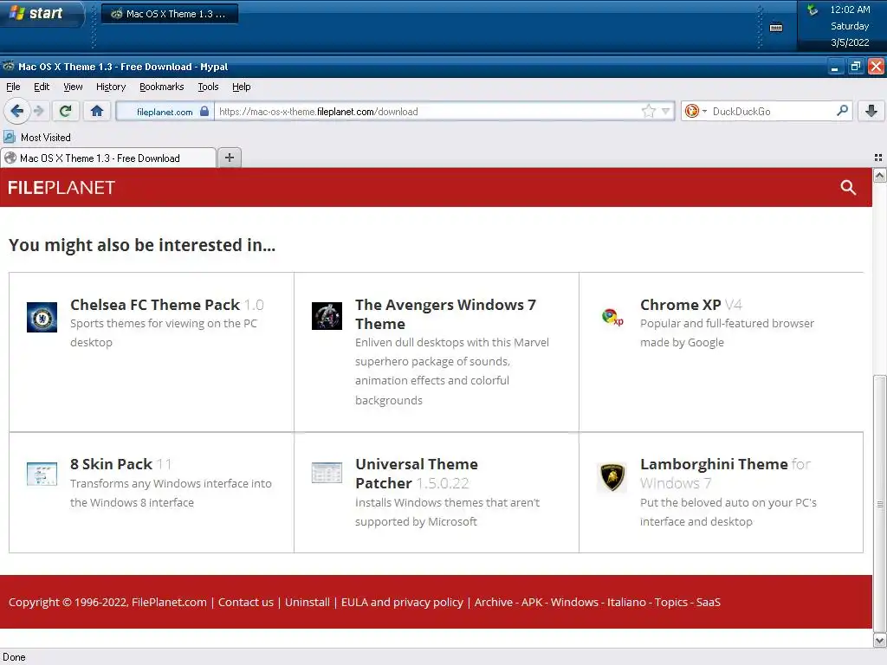Click the magnifier in the DuckDuckGo box

click(842, 111)
